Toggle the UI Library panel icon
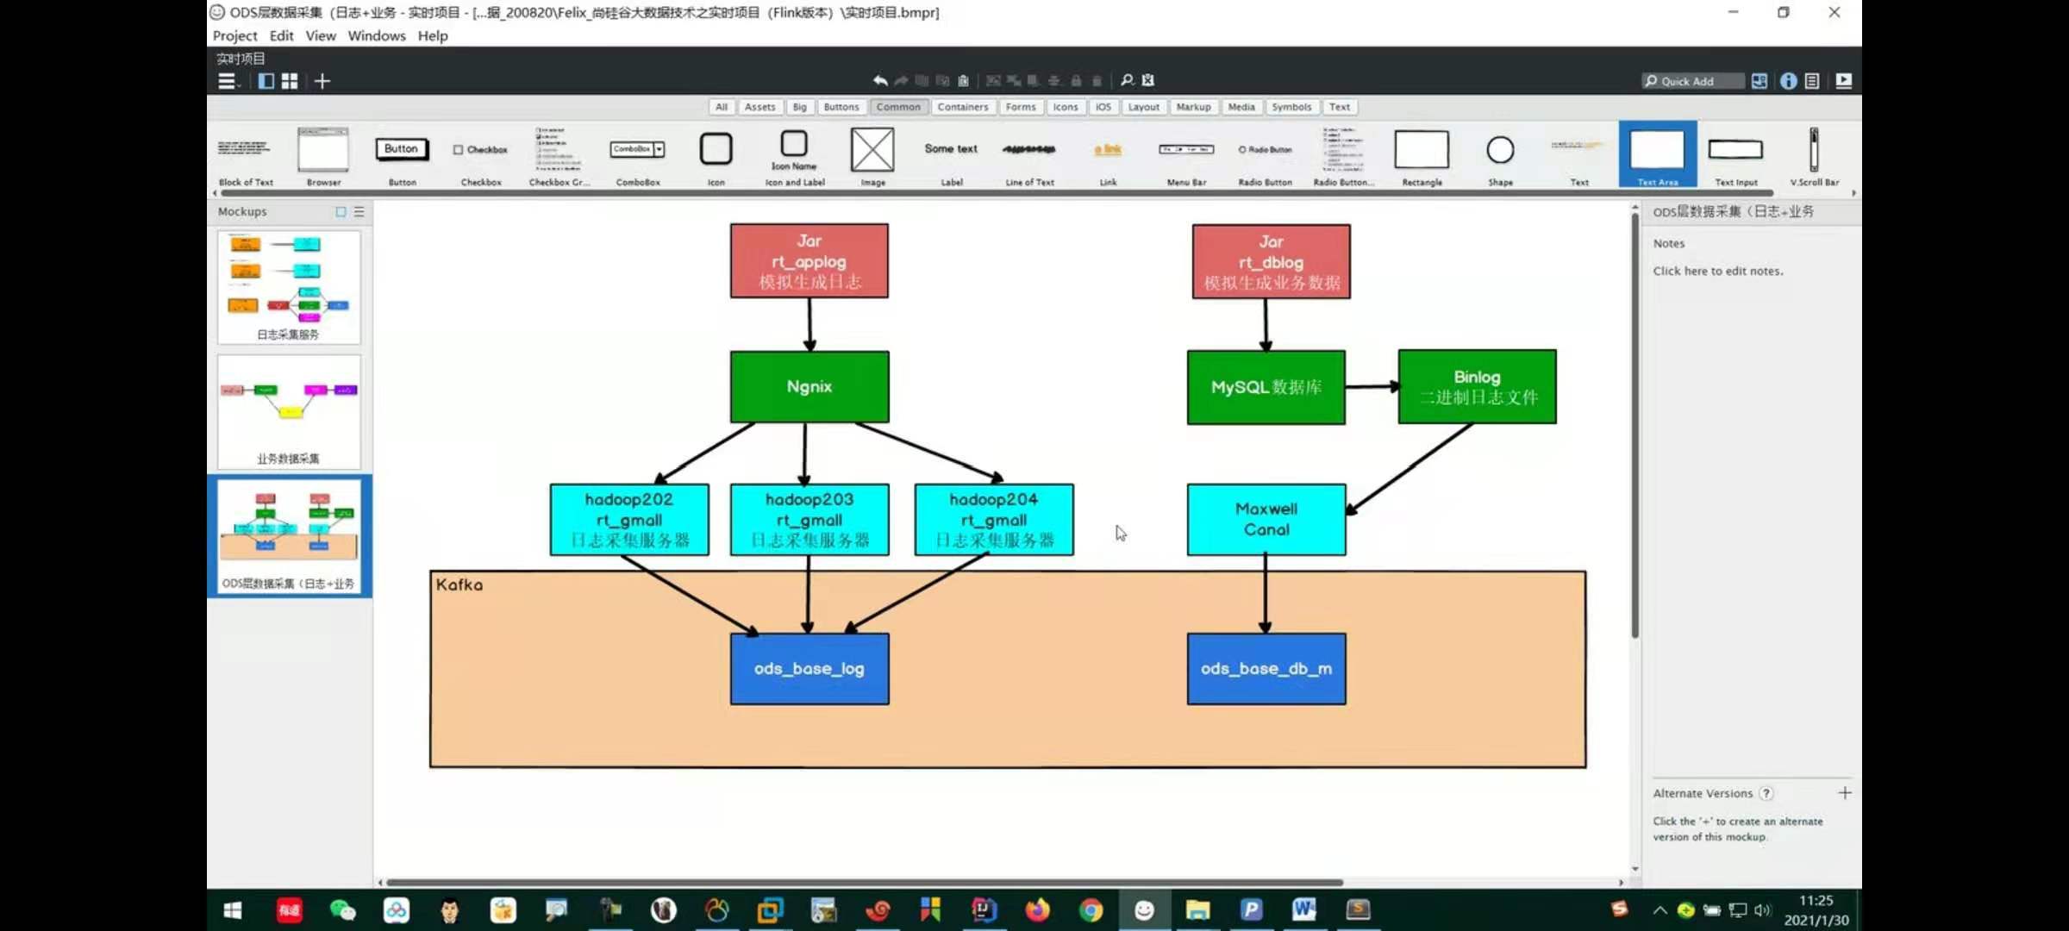Viewport: 2069px width, 931px height. 1760,81
